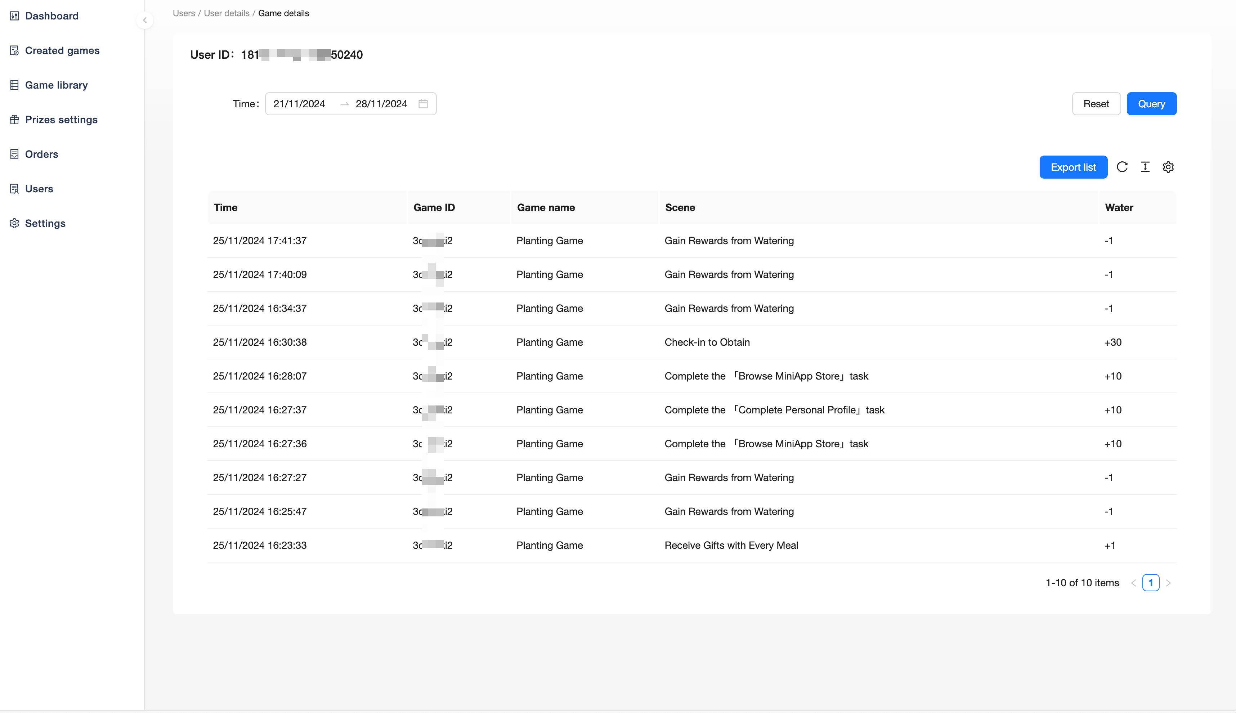Open Game library in sidebar
1236x713 pixels.
(56, 85)
